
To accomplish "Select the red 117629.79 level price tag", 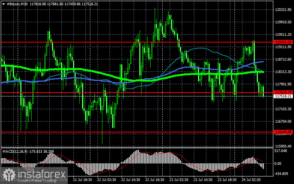I will coord(283,92).
